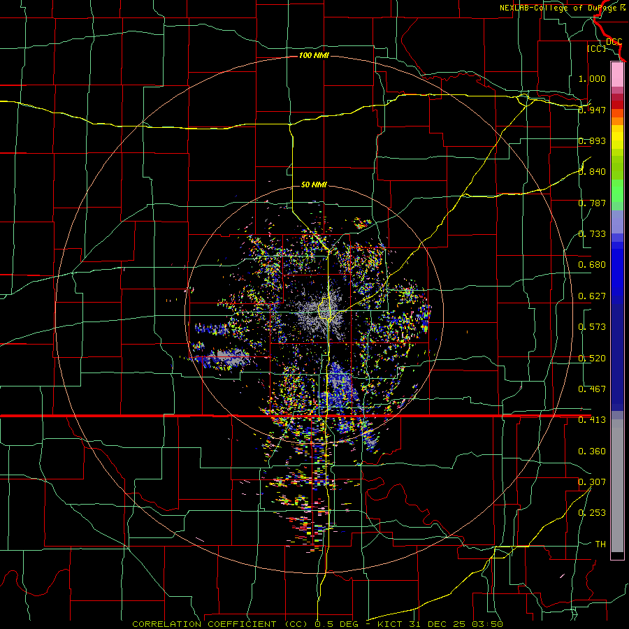The height and width of the screenshot is (629, 629).
Task: Pick the yellow segment of the color bar
Action: 617,138
